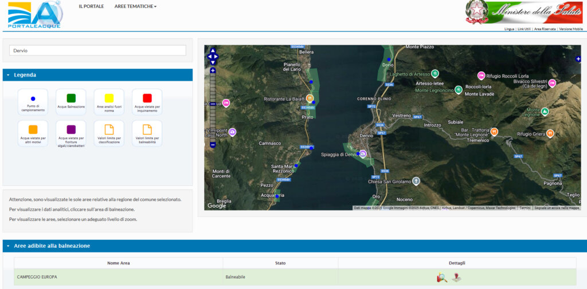Go to Area Riservata
The width and height of the screenshot is (587, 289).
point(545,29)
